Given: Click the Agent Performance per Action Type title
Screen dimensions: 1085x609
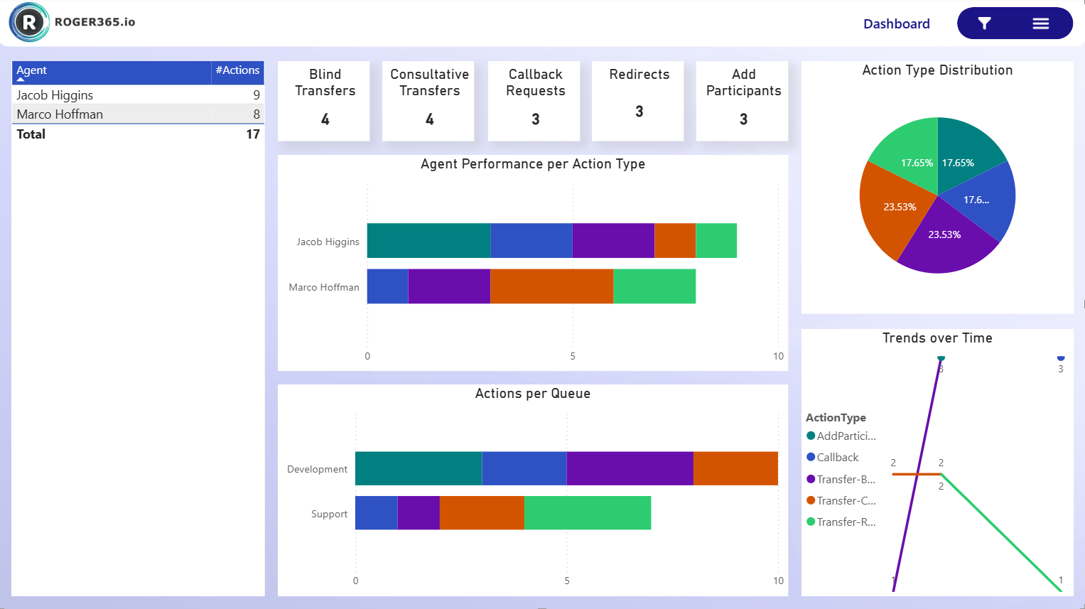Looking at the screenshot, I should 533,163.
